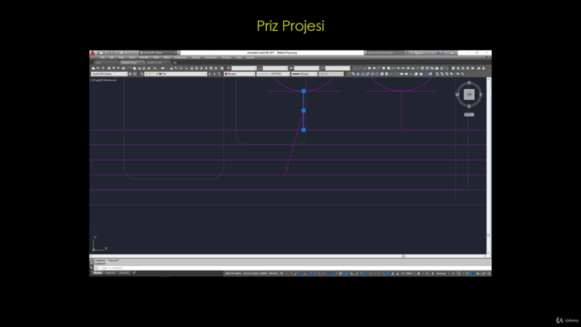Screen dimensions: 581x327
Task: Open the ByLayer lineweight dropdown
Action: click(305, 74)
